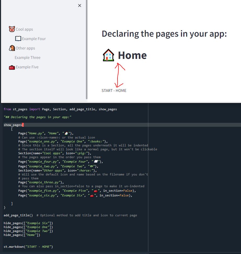Click the toolbox emoji in the example_five.py line
The width and height of the screenshot is (241, 254).
[x=95, y=190]
